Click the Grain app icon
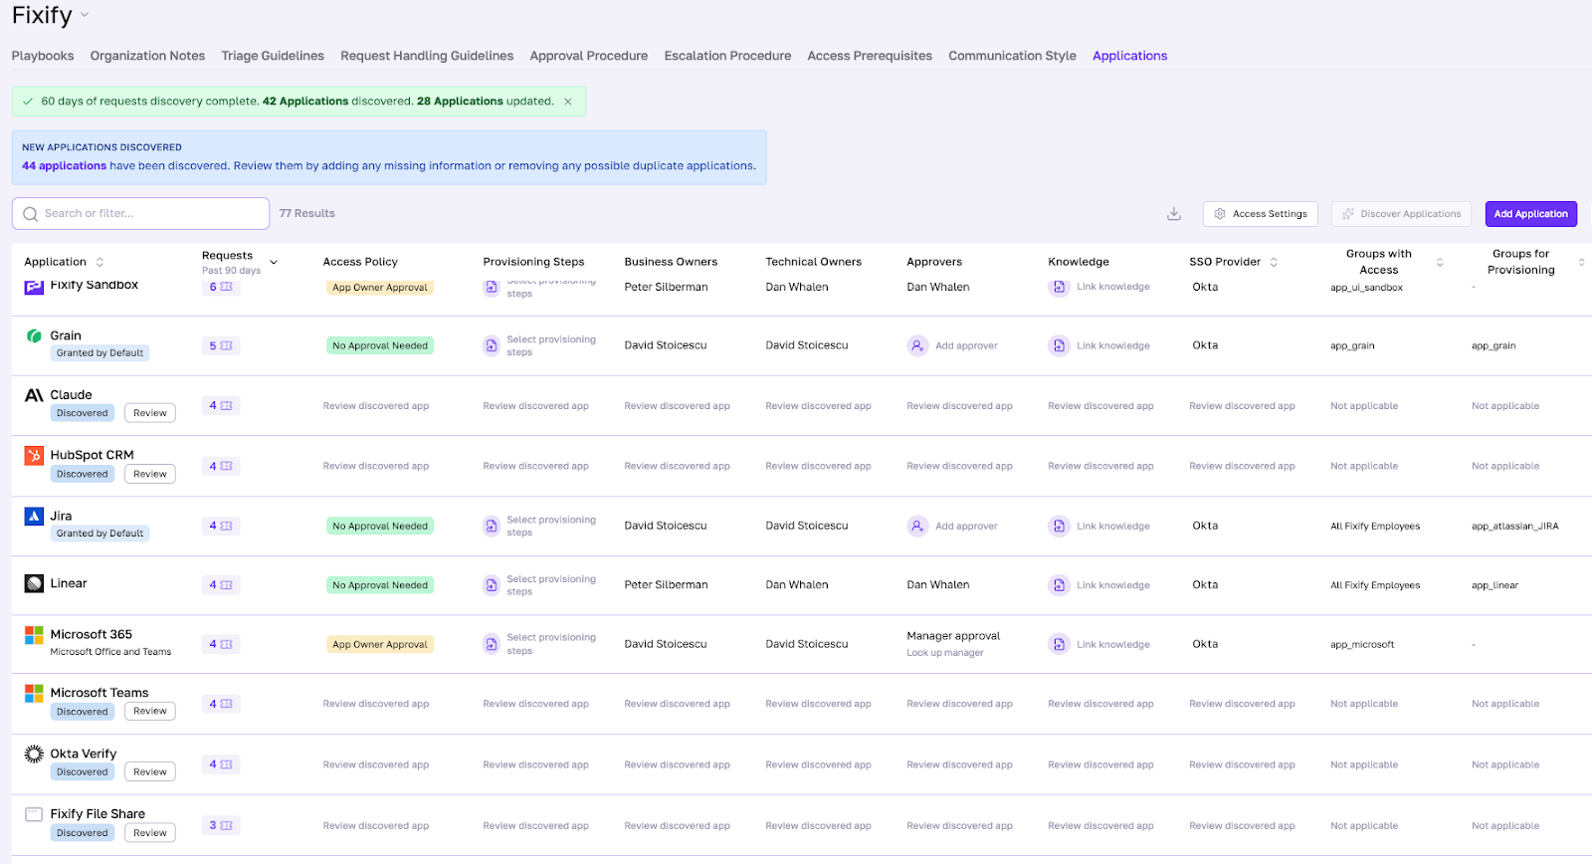The image size is (1592, 864). [34, 336]
